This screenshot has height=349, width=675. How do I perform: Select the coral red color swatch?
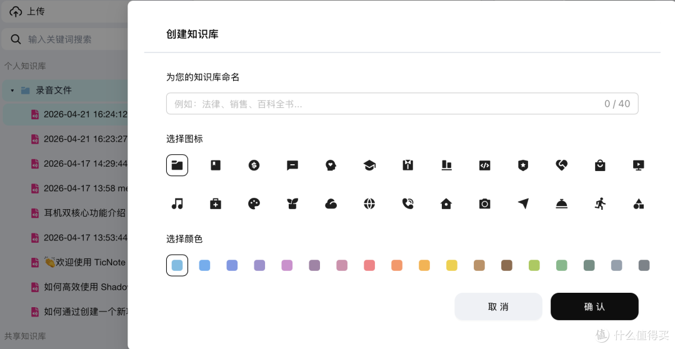[369, 265]
